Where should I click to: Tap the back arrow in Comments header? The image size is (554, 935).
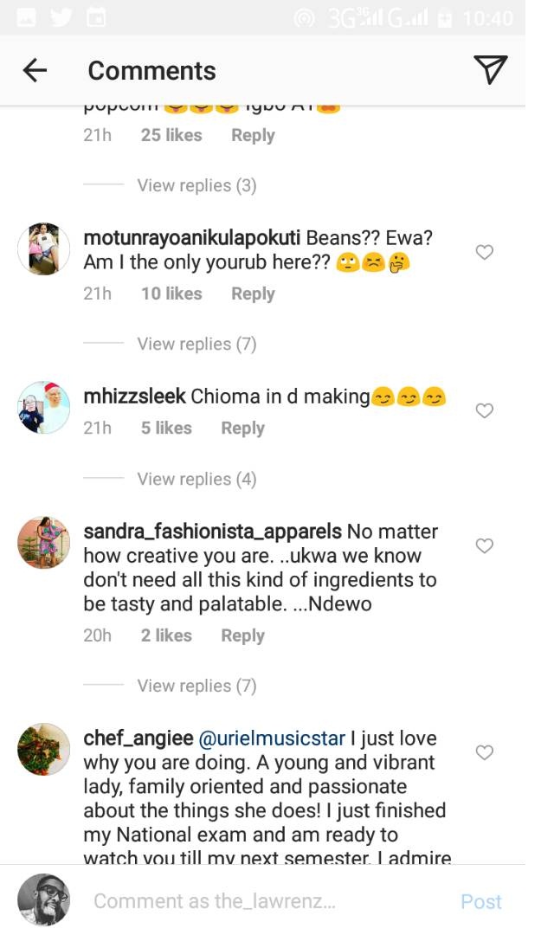click(x=35, y=70)
